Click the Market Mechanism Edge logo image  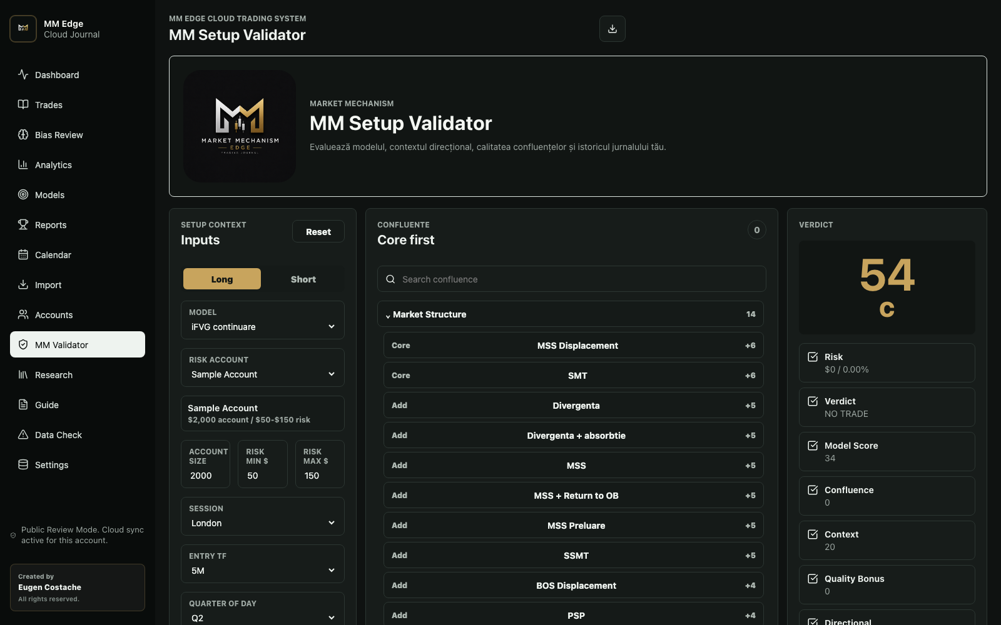click(240, 126)
